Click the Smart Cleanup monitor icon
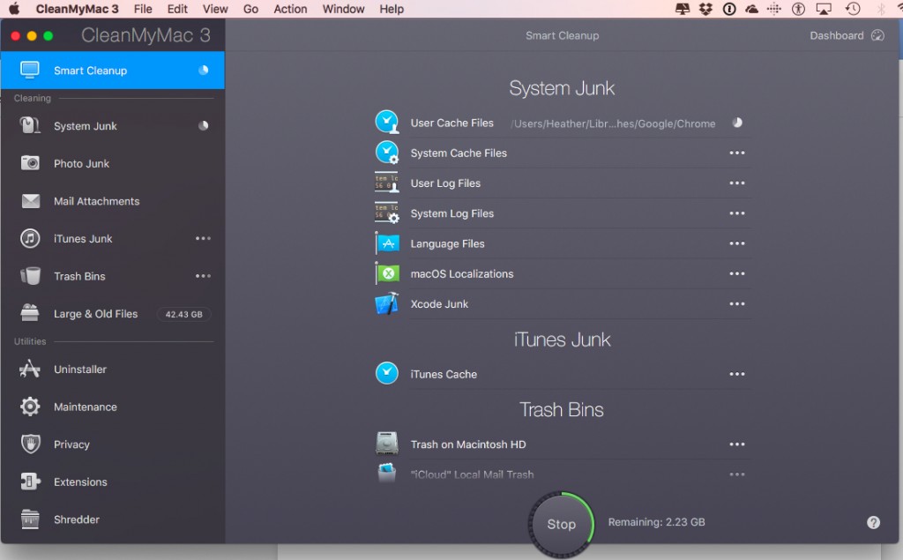Viewport: 903px width, 560px height. click(x=30, y=70)
